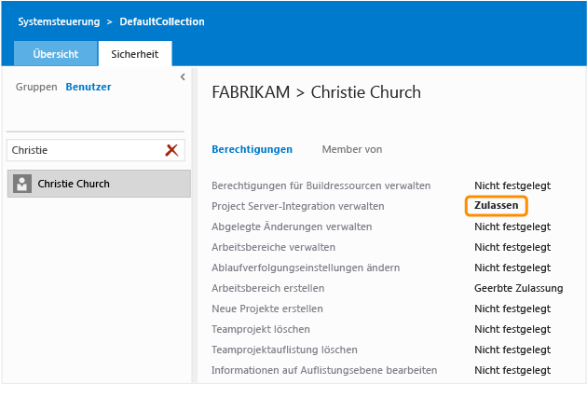
Task: Change permission for Berechtigungen für Buildressourcen verwalten
Action: [x=512, y=185]
